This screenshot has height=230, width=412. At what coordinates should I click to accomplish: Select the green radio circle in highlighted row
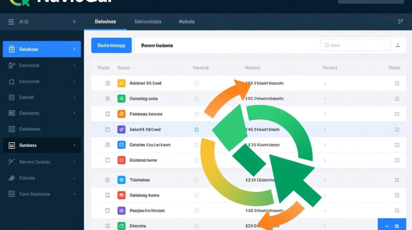pyautogui.click(x=196, y=129)
